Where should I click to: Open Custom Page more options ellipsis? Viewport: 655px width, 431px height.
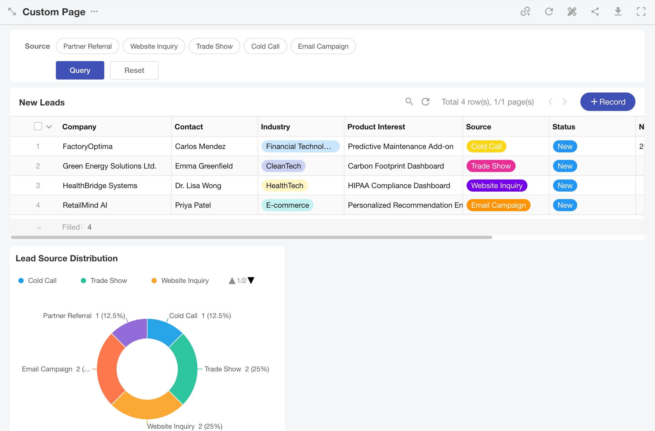(x=94, y=12)
